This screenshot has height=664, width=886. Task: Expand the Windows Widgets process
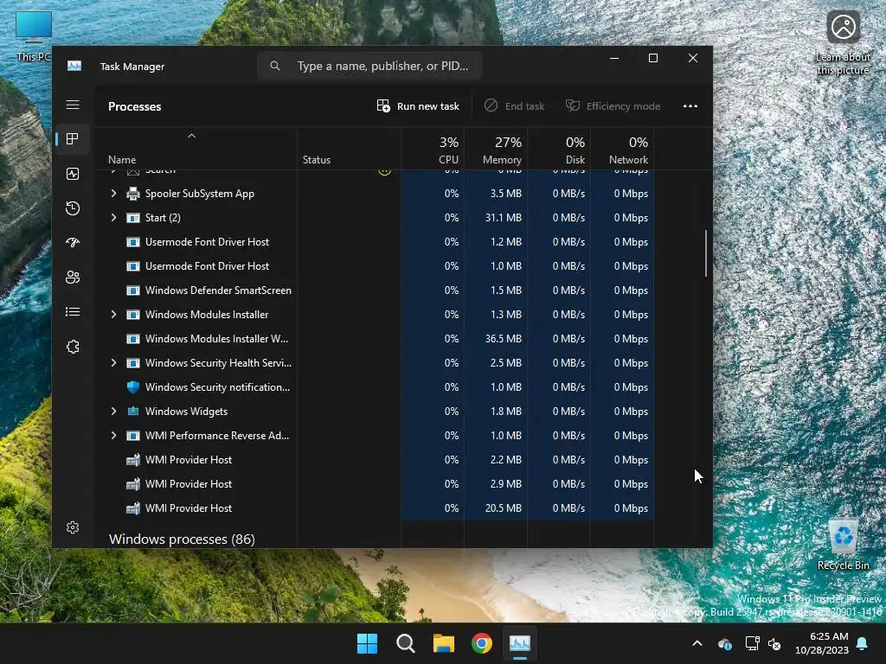tap(113, 412)
